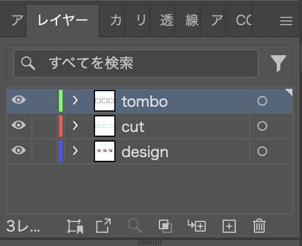302x246 pixels.
Task: Click the cut layer thumbnail
Action: pyautogui.click(x=105, y=126)
